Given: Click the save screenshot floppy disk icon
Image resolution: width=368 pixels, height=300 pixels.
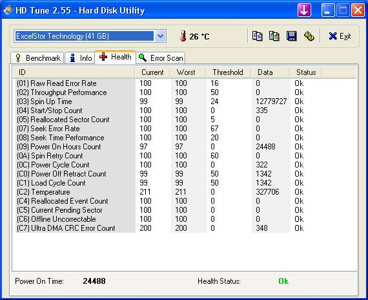Looking at the screenshot, I should tap(291, 36).
